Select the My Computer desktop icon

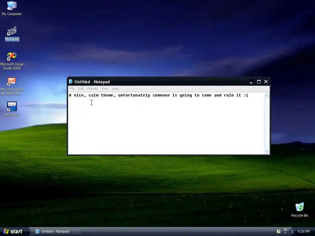[12, 8]
